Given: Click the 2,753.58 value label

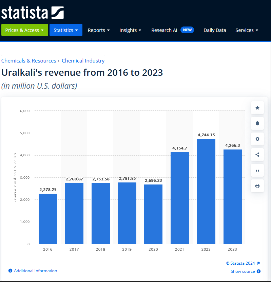Looking at the screenshot, I should 101,179.
